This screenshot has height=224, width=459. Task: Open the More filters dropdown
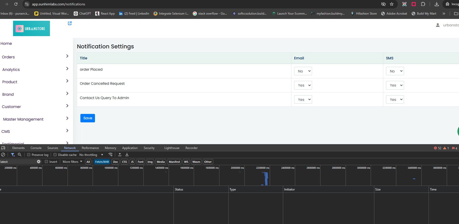click(72, 162)
